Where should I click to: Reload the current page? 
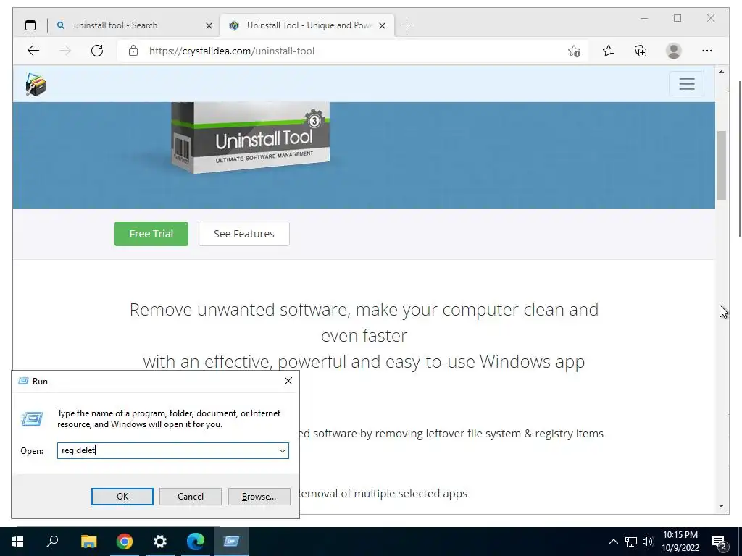97,51
